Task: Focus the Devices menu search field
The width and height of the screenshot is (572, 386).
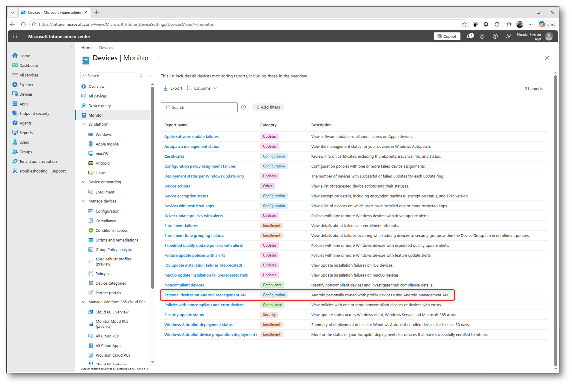Action: (108, 76)
